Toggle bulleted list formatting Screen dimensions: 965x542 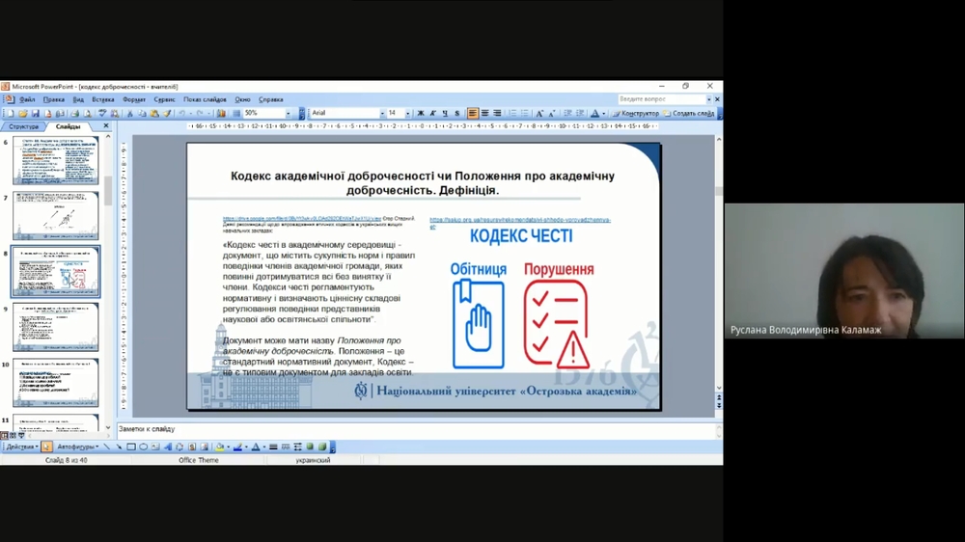[524, 113]
